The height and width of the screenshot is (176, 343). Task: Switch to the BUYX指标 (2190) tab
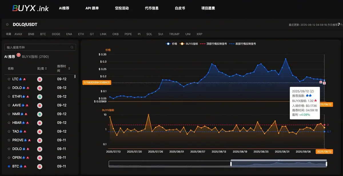(x=35, y=57)
